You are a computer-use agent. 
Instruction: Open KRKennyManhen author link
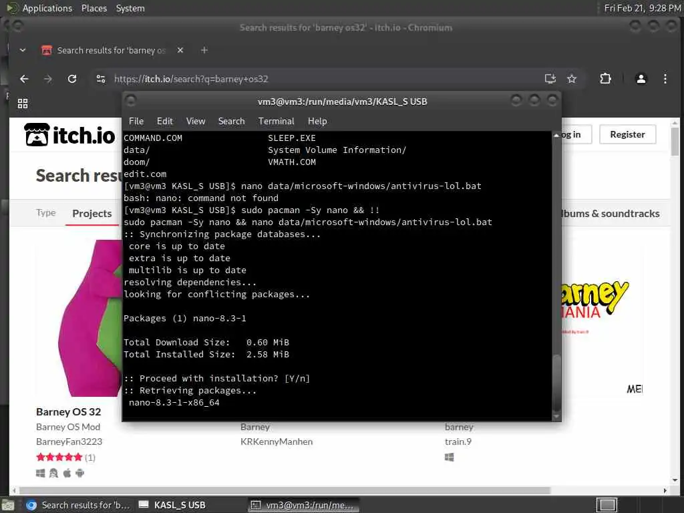(x=277, y=442)
